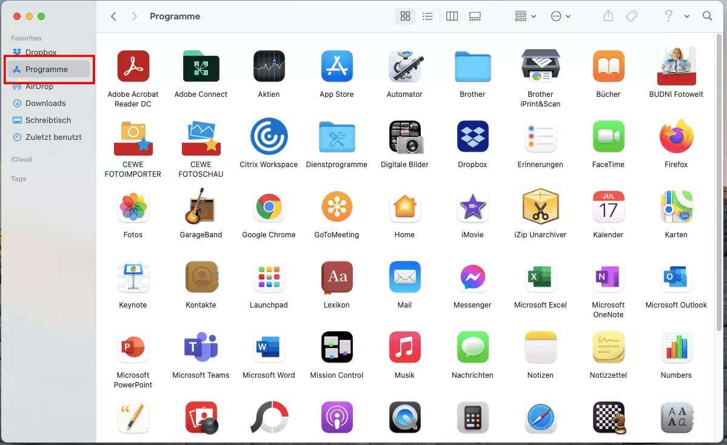The width and height of the screenshot is (727, 445).
Task: Open Microsoft Excel
Action: point(541,277)
